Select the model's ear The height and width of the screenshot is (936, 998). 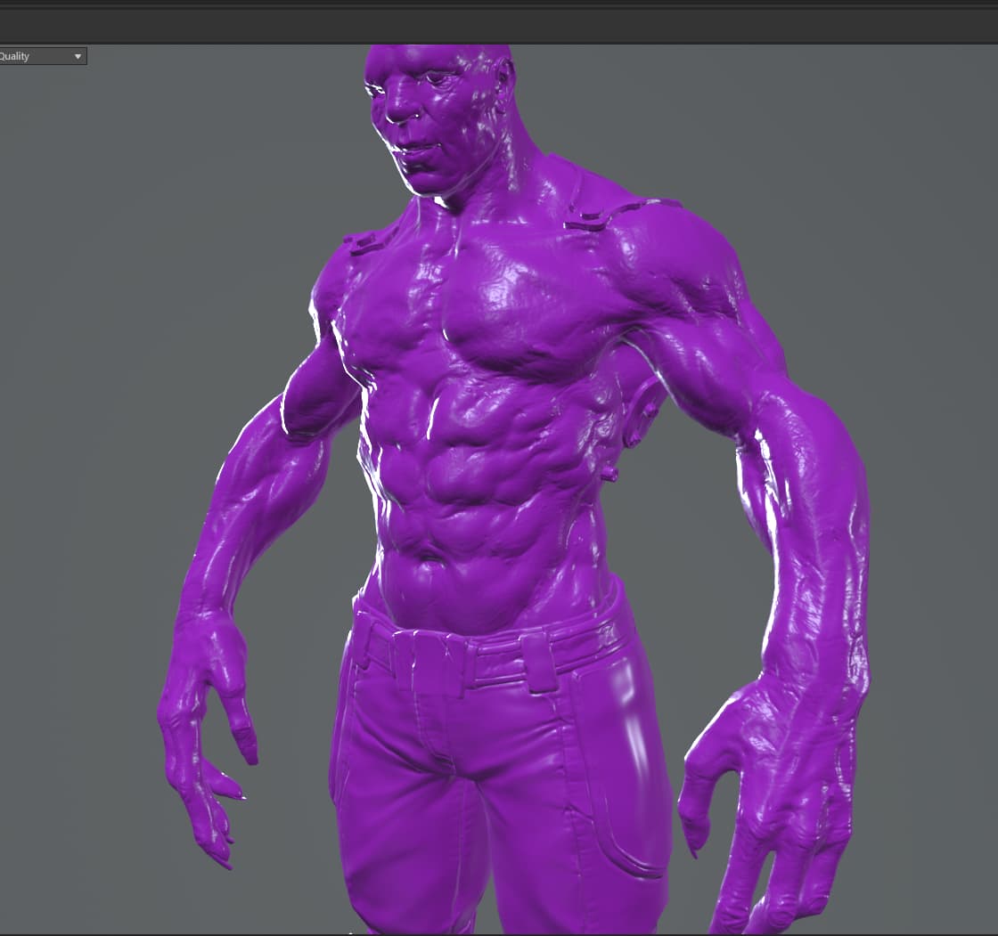[505, 82]
